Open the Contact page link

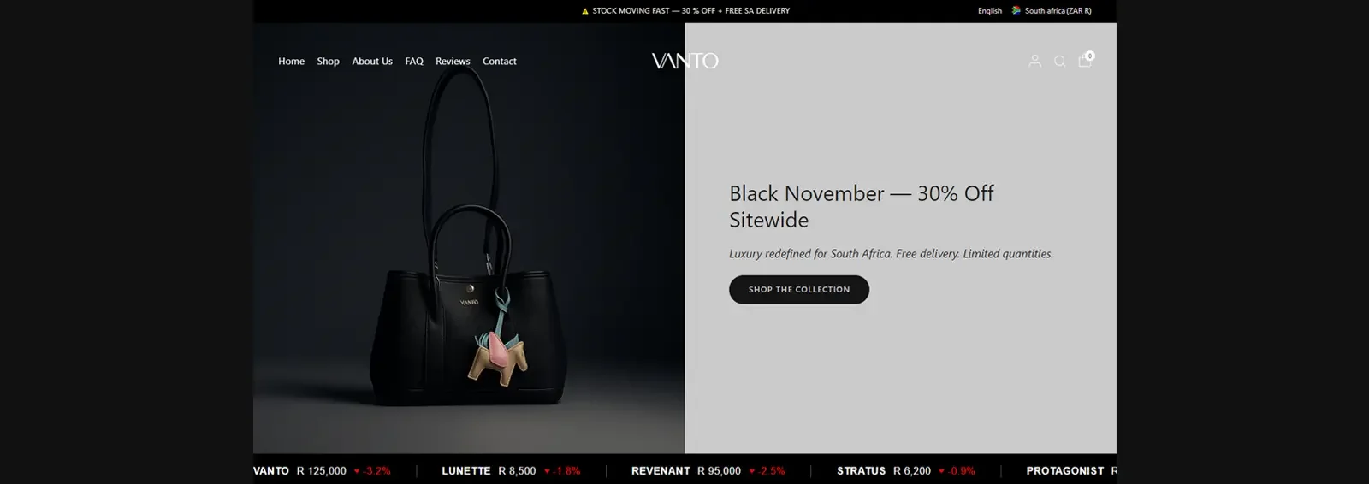point(500,62)
